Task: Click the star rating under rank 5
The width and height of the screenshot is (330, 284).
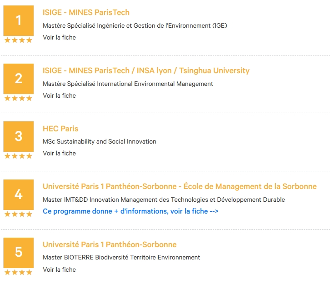Action: pyautogui.click(x=18, y=272)
